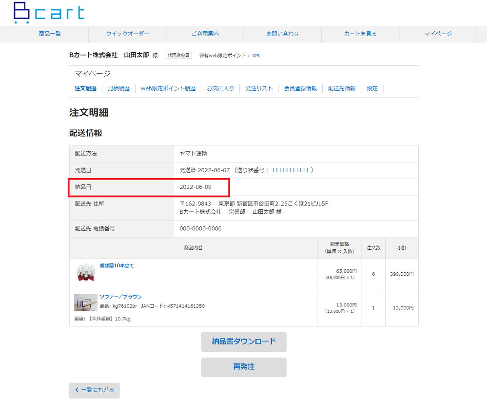Image resolution: width=487 pixels, height=402 pixels.
Task: Switch to 配送先情報 tab
Action: click(x=342, y=89)
